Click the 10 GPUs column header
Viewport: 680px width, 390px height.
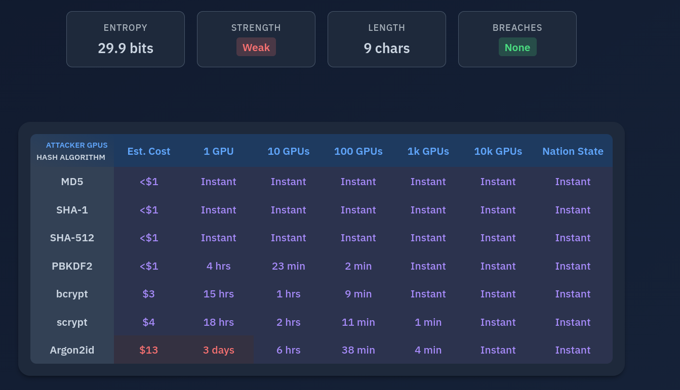coord(289,151)
